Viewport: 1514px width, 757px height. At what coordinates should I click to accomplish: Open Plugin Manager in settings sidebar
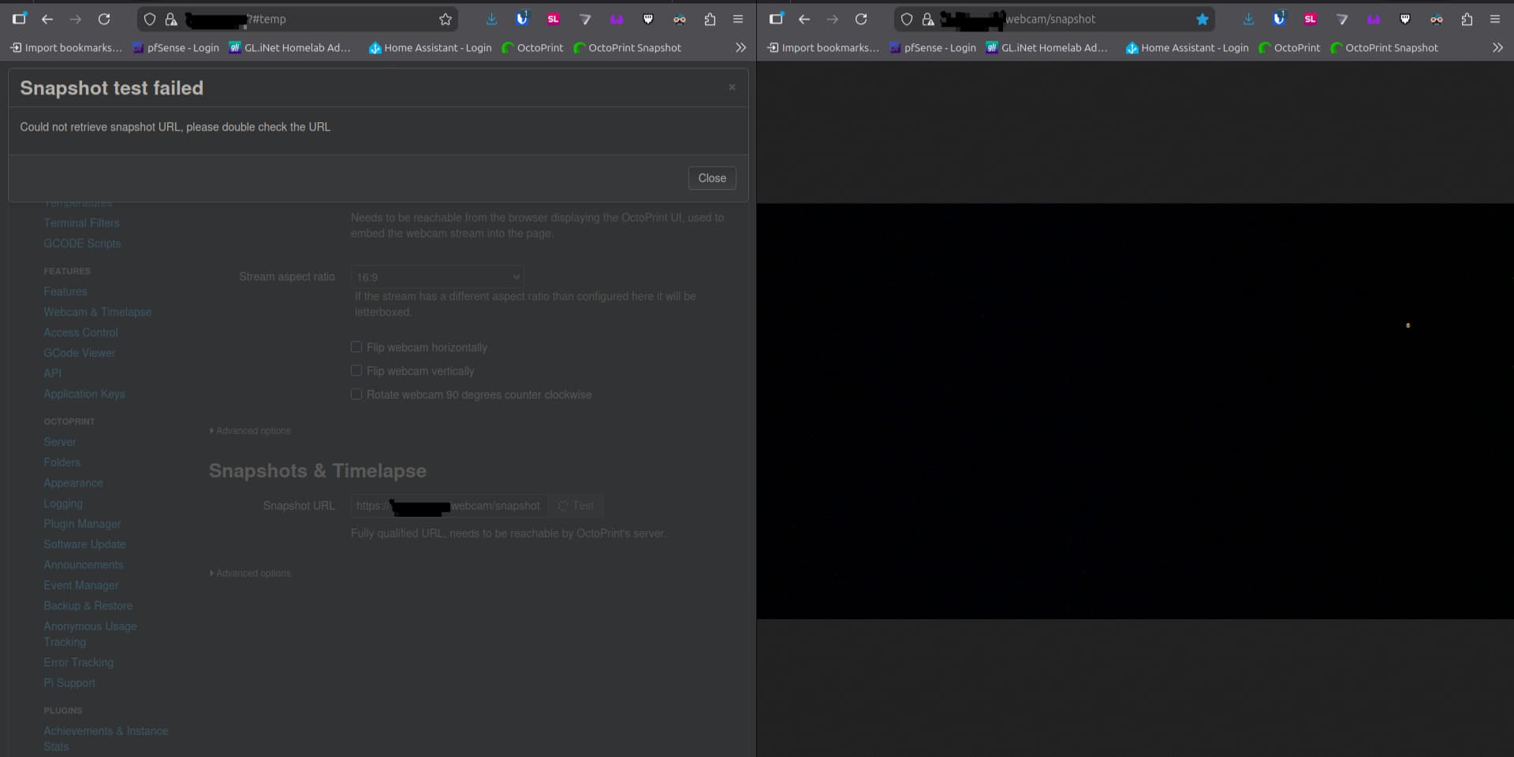pos(82,524)
